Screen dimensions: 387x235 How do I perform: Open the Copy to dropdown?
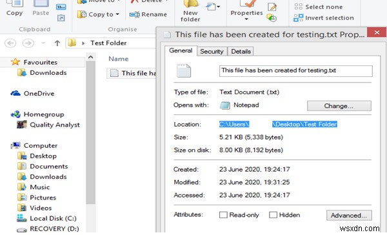pyautogui.click(x=98, y=14)
